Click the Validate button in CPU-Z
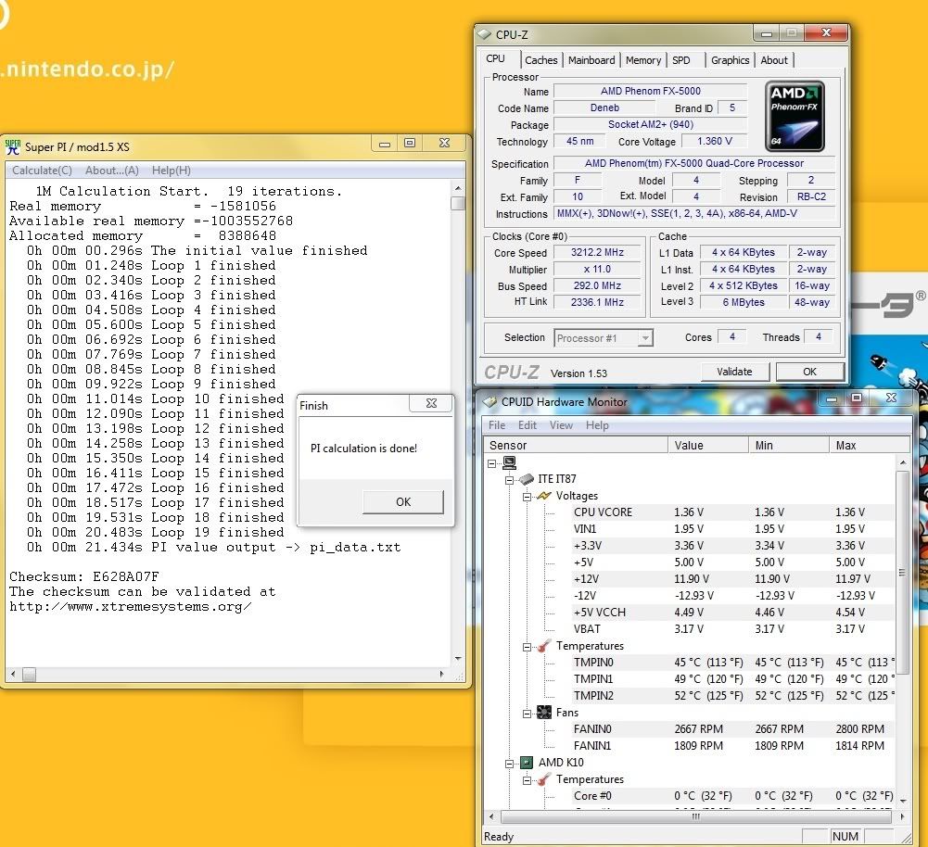Viewport: 928px width, 847px height. click(734, 372)
